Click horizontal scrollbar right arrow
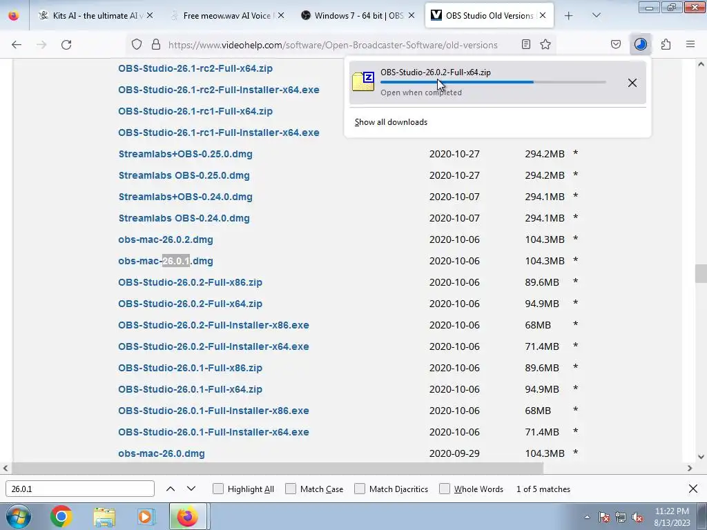 point(690,469)
